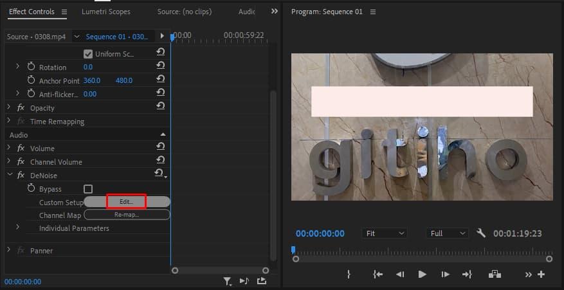Click the Anchor Point Y value 480.0
This screenshot has height=290, width=564.
tap(124, 80)
